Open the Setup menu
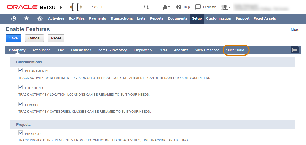The width and height of the screenshot is (306, 145). [x=197, y=18]
